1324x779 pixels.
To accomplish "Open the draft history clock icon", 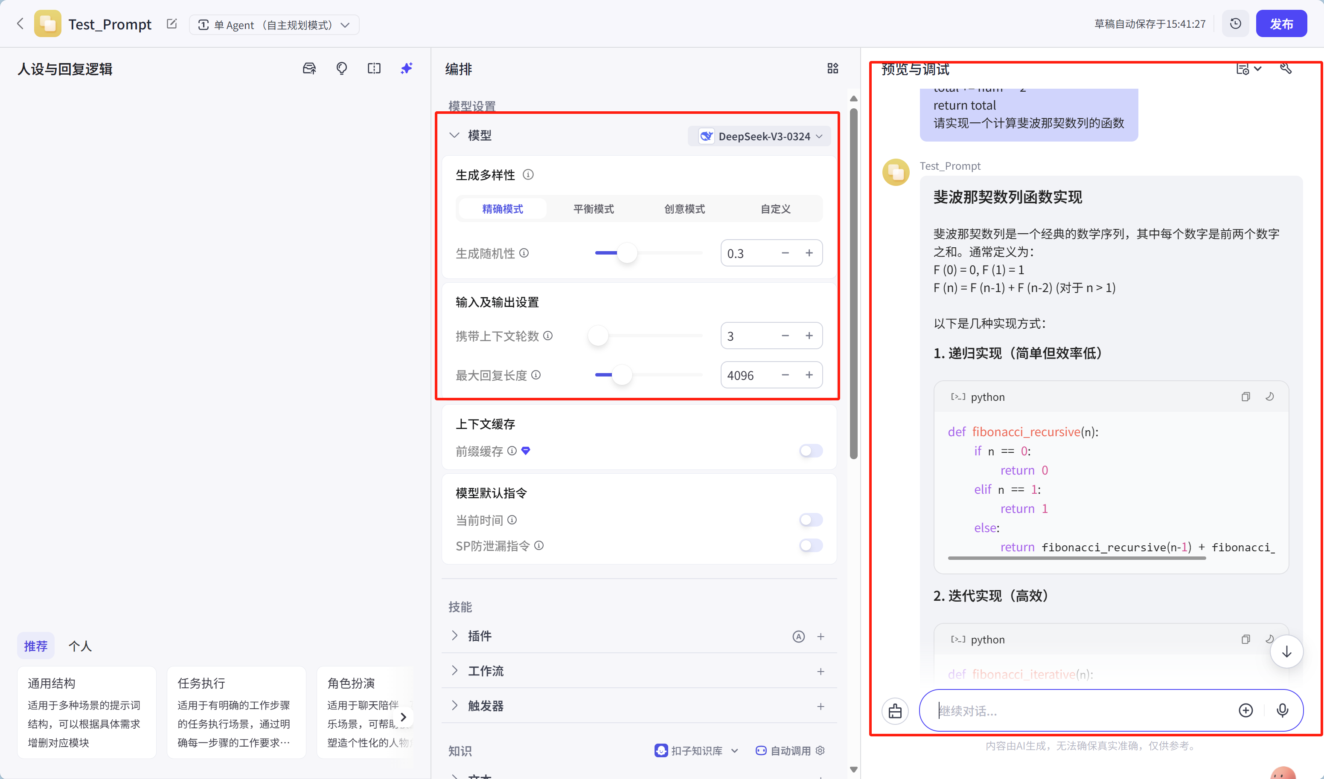I will 1235,23.
